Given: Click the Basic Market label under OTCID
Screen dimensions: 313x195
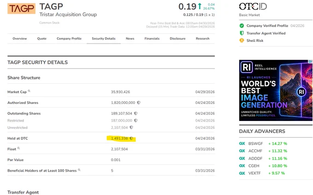Looking at the screenshot, I should coord(249,15).
